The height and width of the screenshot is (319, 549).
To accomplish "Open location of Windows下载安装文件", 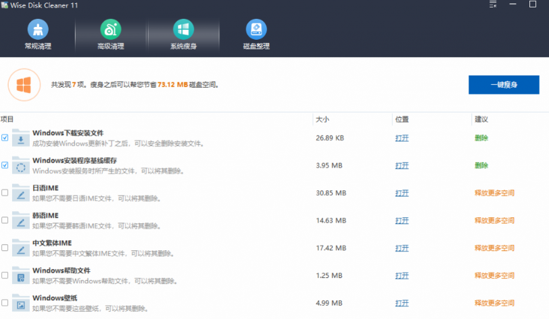I will pos(402,138).
